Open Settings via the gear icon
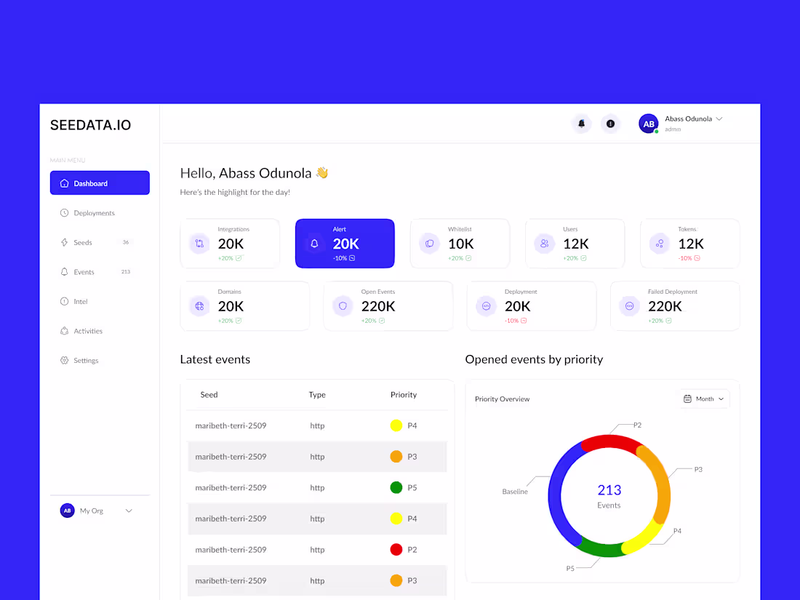800x600 pixels. tap(65, 360)
